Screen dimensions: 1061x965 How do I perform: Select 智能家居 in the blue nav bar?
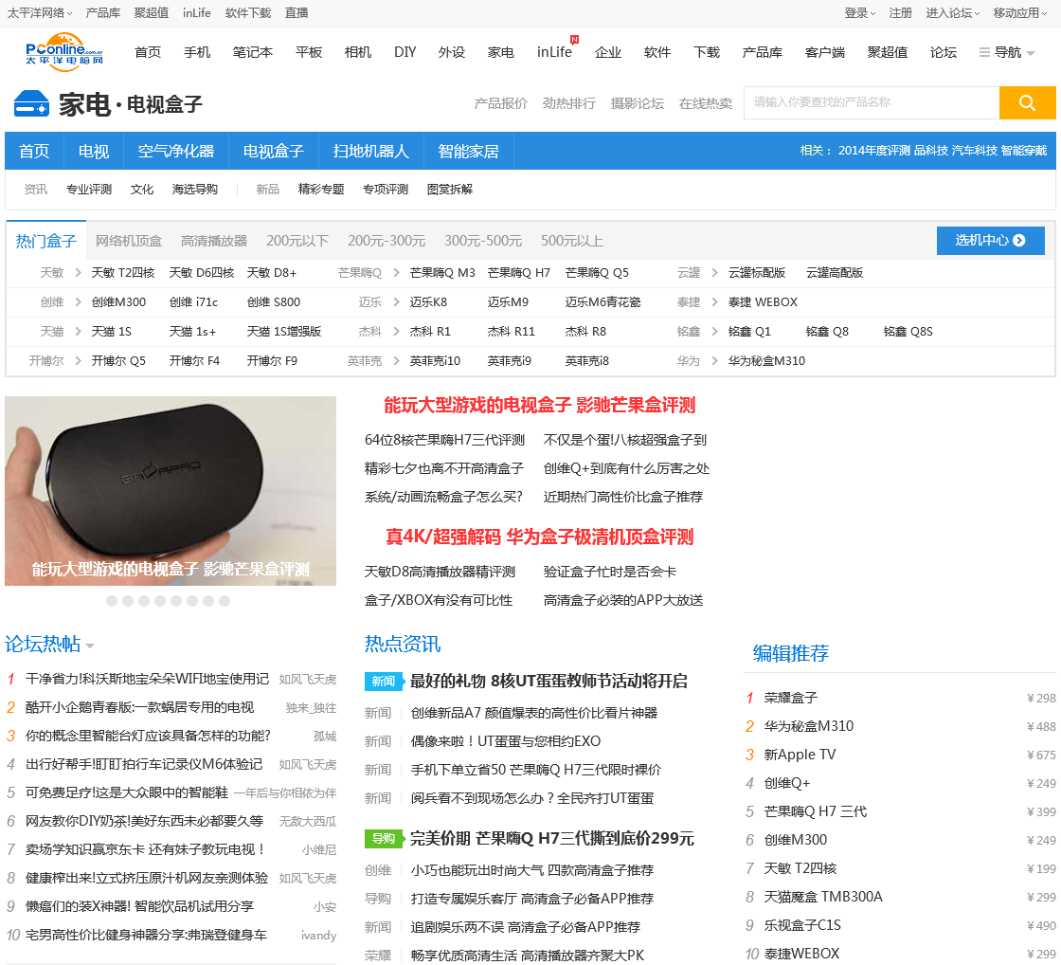[468, 151]
